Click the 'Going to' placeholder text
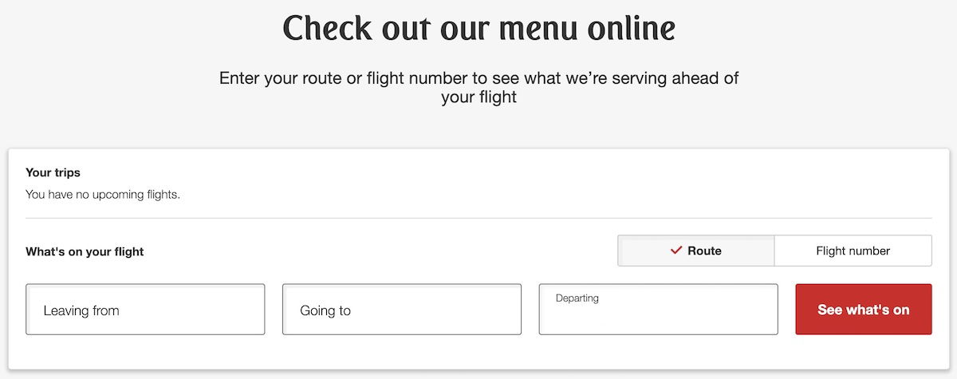This screenshot has width=957, height=379. (x=325, y=310)
